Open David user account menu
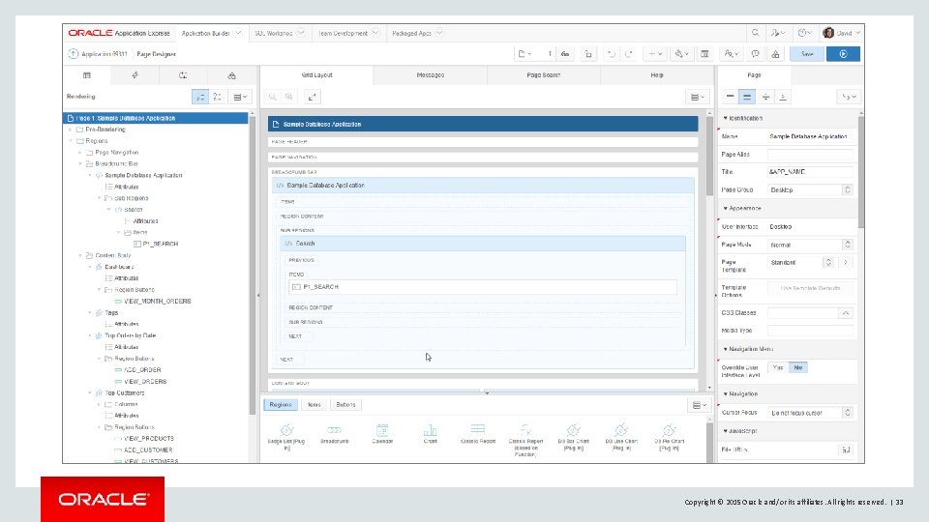Viewport: 929px width, 522px height. [841, 33]
